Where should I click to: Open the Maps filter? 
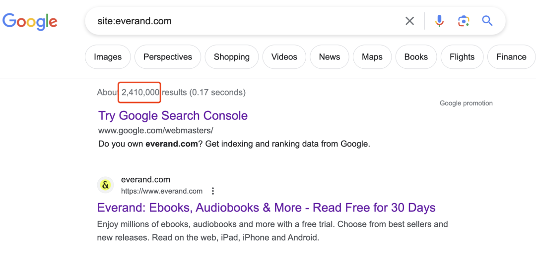(x=372, y=57)
